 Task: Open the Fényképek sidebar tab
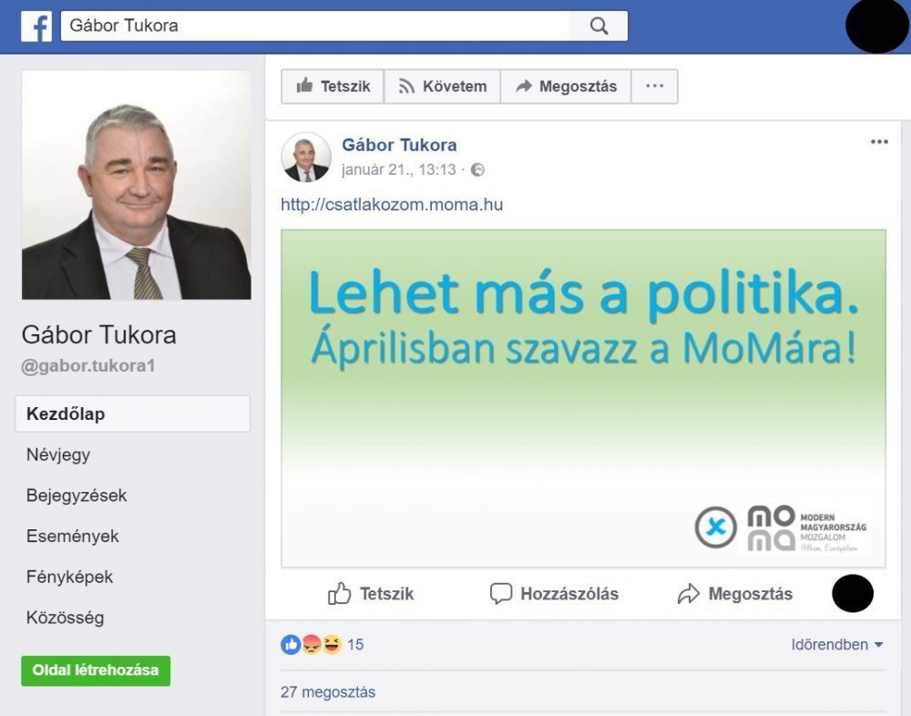tap(69, 577)
